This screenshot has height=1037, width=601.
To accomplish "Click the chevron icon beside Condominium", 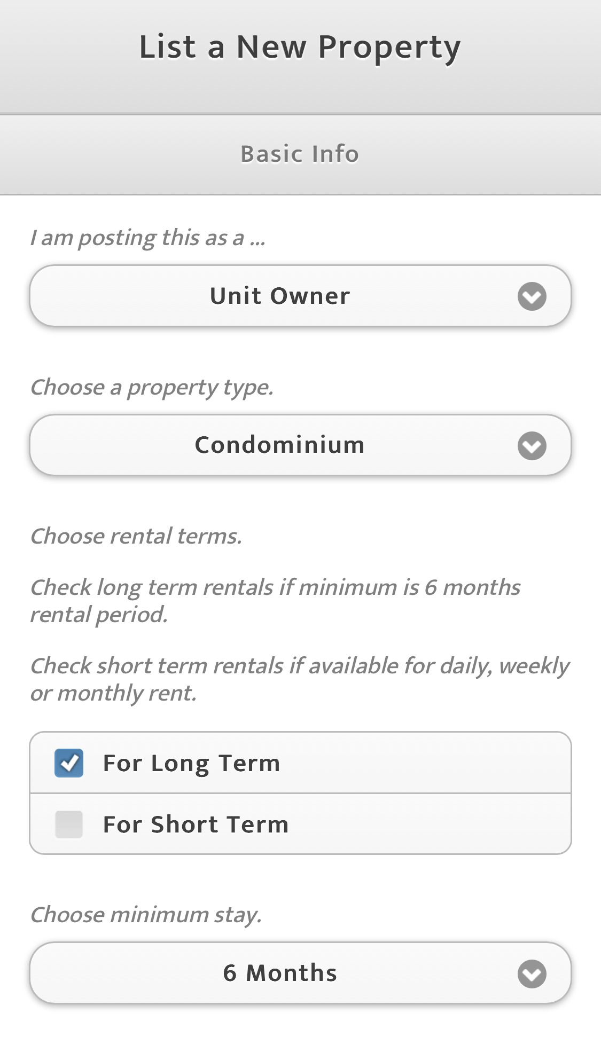I will pos(532,446).
